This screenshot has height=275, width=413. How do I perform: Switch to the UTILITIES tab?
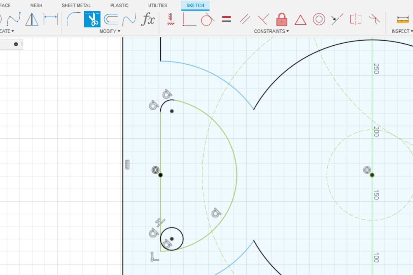(x=158, y=5)
